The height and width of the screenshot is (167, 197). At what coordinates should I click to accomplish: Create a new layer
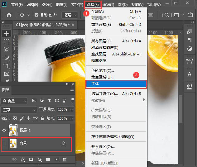coord(56,159)
